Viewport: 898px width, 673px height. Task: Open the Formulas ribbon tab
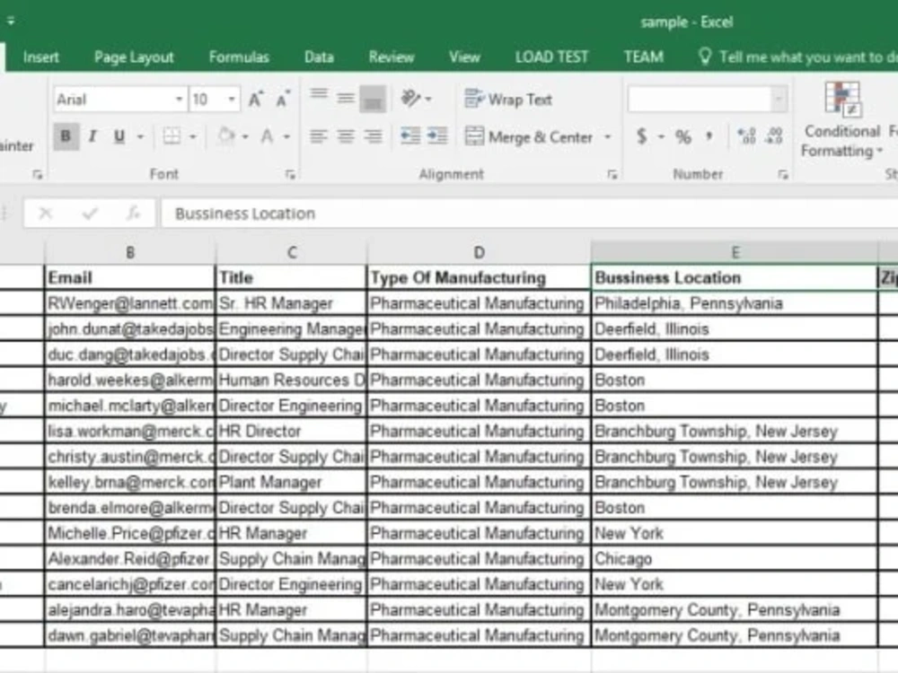[x=239, y=57]
